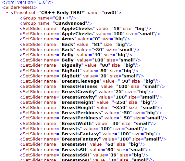Select the AppleCheeks line with size small
The height and width of the screenshot is (161, 185).
click(90, 34)
